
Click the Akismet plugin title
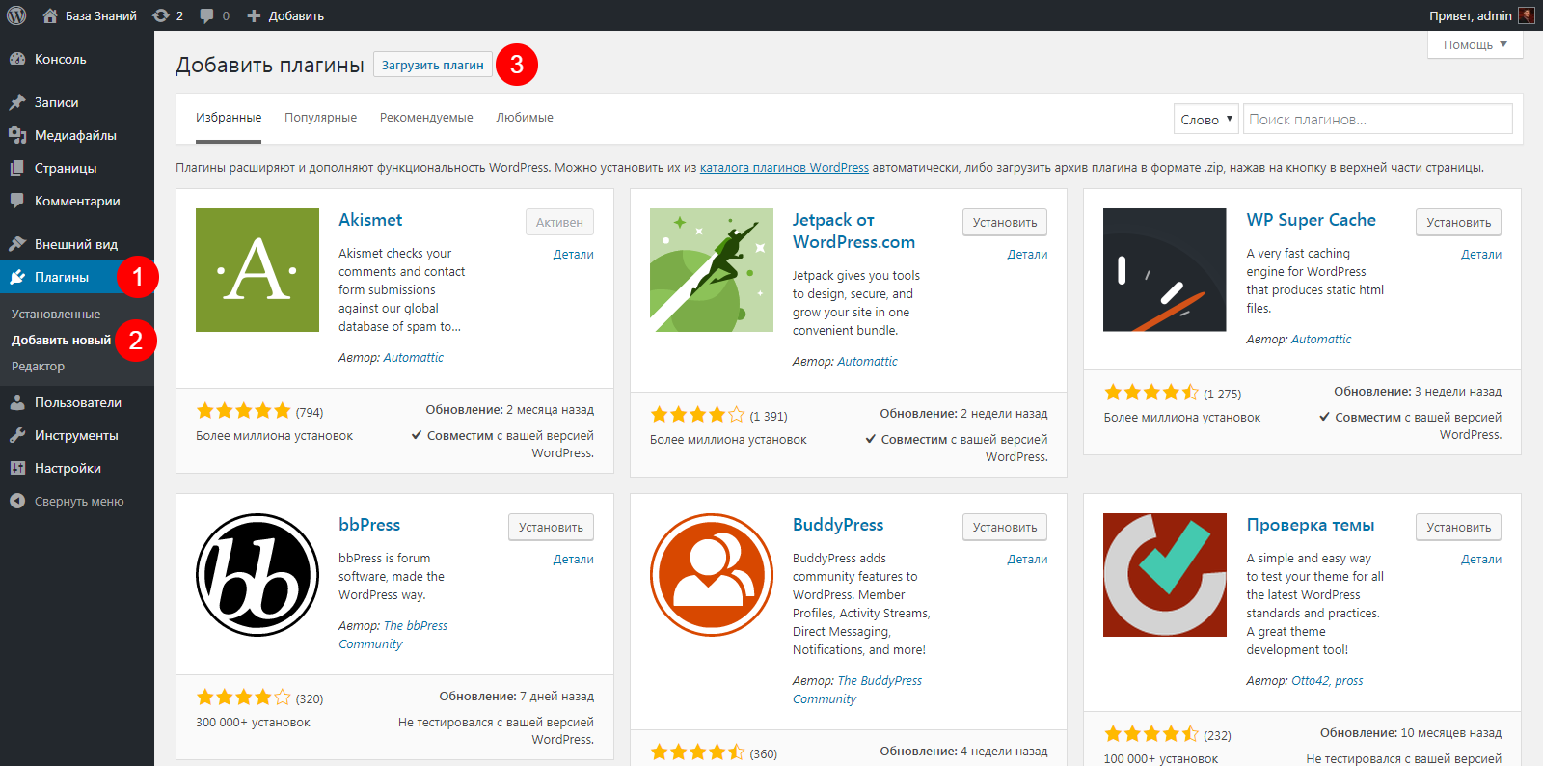coord(370,220)
